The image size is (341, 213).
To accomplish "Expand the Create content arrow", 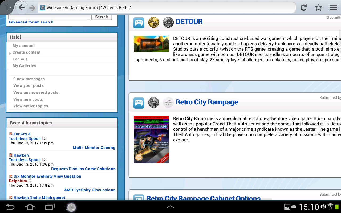I will click(x=10, y=53).
